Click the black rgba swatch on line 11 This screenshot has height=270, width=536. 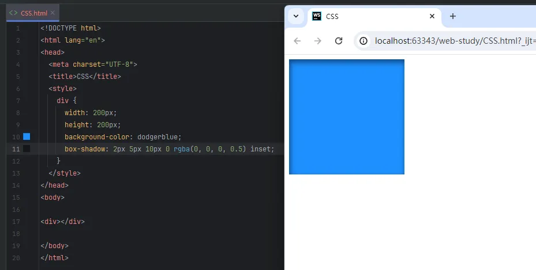[x=27, y=149]
